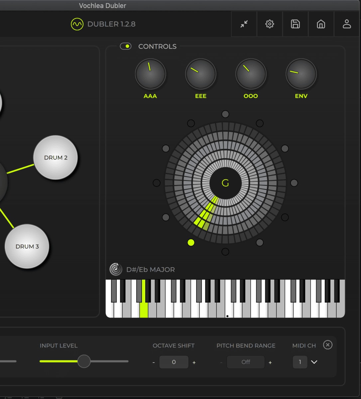Viewport: 361px width, 399px height.
Task: Click the highlighted green segments on the pitch wheel
Action: [206, 213]
